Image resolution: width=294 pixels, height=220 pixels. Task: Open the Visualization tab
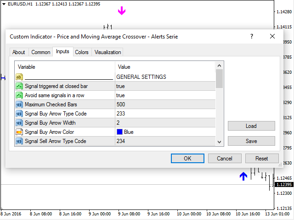108,52
